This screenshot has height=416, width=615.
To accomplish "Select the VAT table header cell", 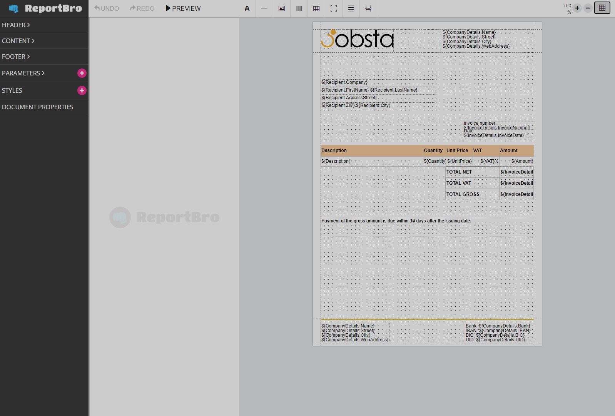I will [486, 150].
